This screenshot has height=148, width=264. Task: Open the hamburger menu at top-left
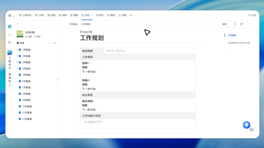[x=10, y=15]
